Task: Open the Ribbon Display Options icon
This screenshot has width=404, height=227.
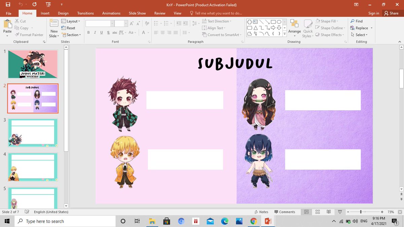Action: coord(356,5)
